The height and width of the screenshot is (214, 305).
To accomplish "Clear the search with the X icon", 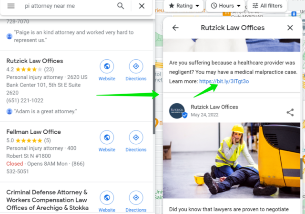I will tap(142, 6).
